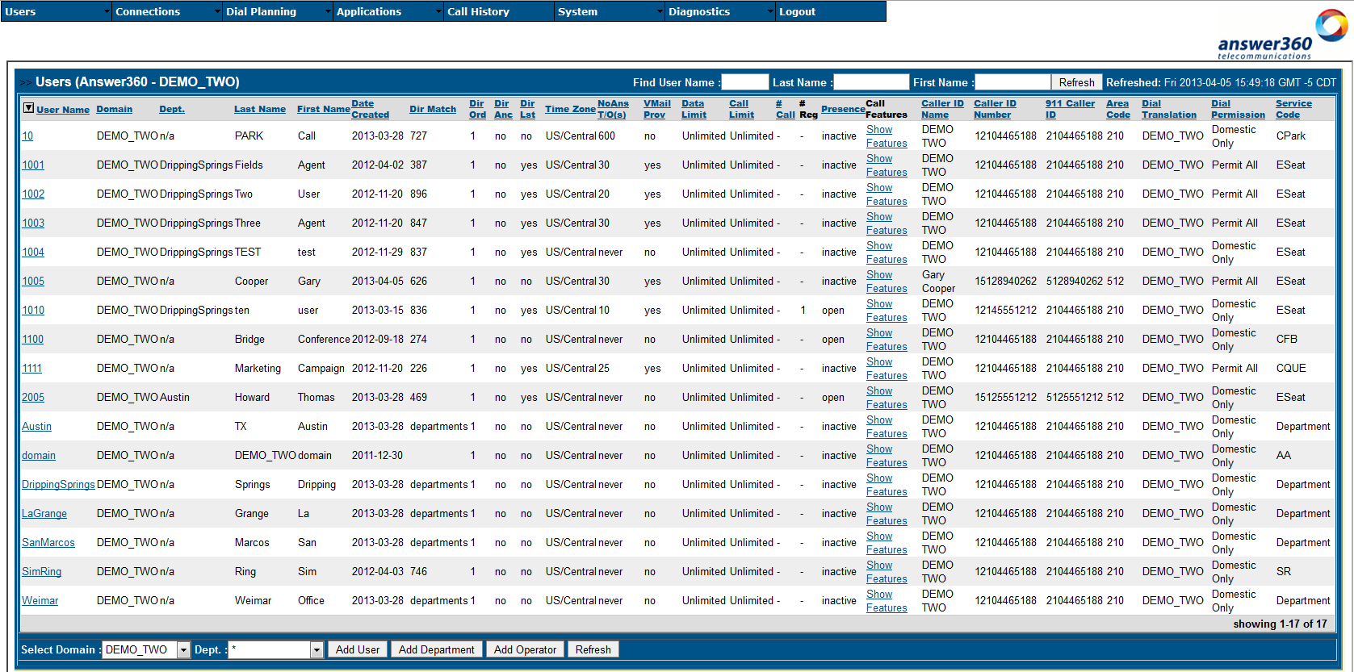The width and height of the screenshot is (1354, 672).
Task: Sort by the Dial Translation column
Action: [x=1169, y=109]
